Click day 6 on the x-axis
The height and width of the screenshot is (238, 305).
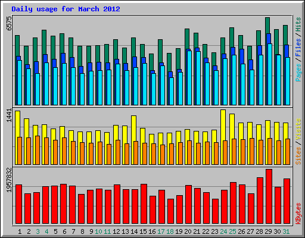tap(64, 231)
